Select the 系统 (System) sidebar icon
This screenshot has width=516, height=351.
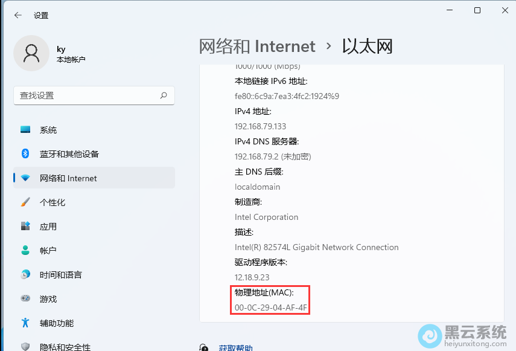25,129
